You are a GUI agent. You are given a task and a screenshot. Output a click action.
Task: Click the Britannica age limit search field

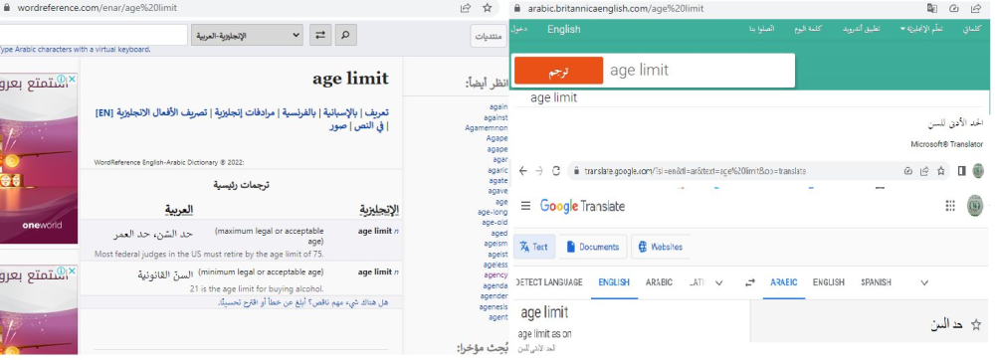pyautogui.click(x=698, y=71)
